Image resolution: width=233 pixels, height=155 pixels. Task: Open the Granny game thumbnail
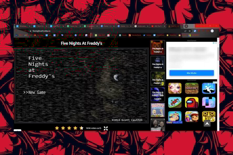[x=158, y=125]
